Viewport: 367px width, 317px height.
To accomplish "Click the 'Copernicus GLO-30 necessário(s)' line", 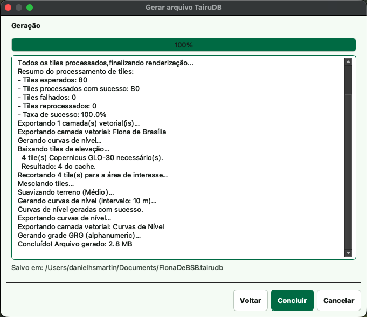I will tap(92, 158).
